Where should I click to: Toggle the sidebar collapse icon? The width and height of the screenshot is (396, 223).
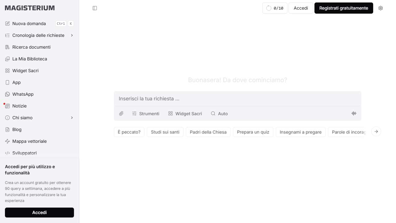(x=95, y=8)
